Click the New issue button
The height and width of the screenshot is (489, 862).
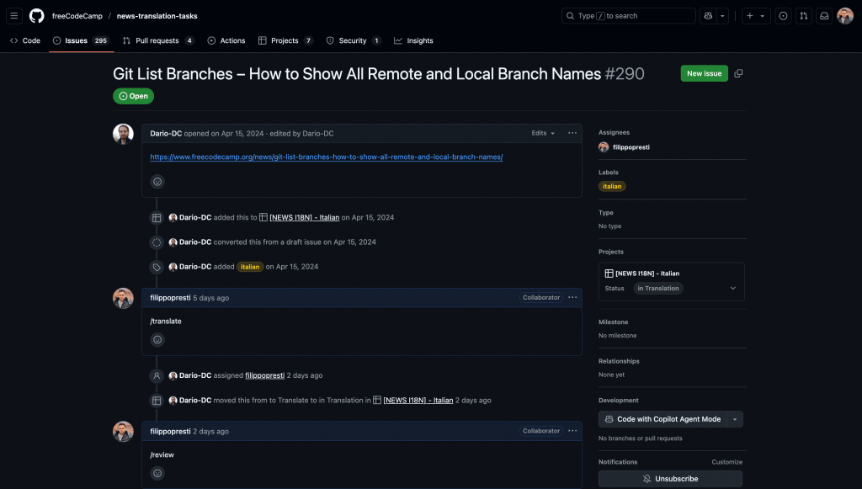(x=705, y=73)
